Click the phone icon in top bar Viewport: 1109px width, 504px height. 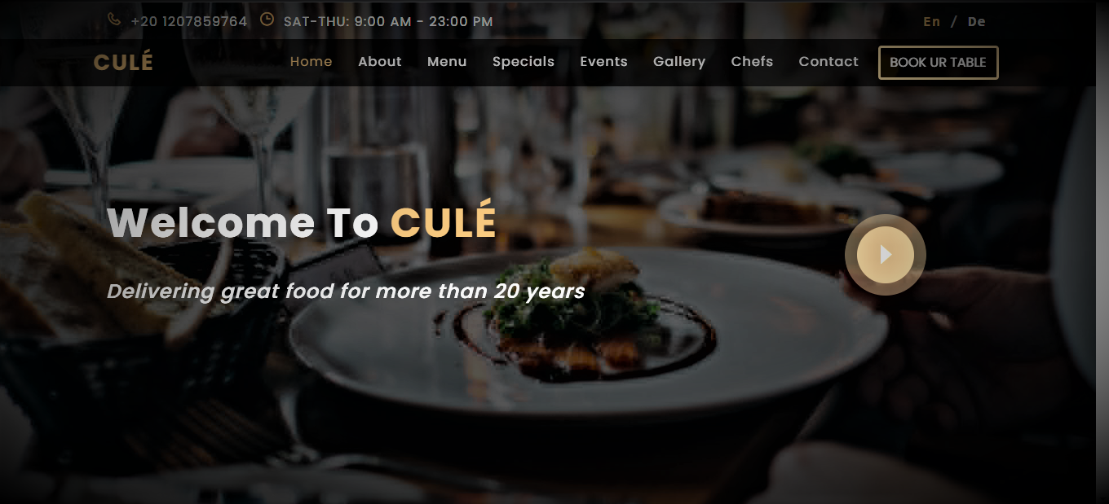click(x=114, y=20)
